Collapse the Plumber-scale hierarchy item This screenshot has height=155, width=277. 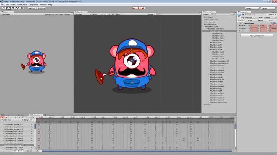(x=205, y=27)
